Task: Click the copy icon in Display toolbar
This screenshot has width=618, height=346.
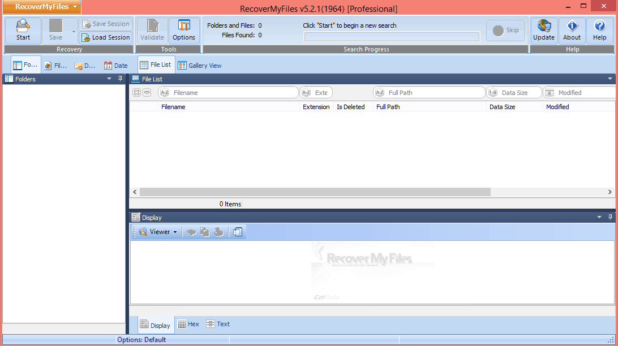Action: click(204, 232)
